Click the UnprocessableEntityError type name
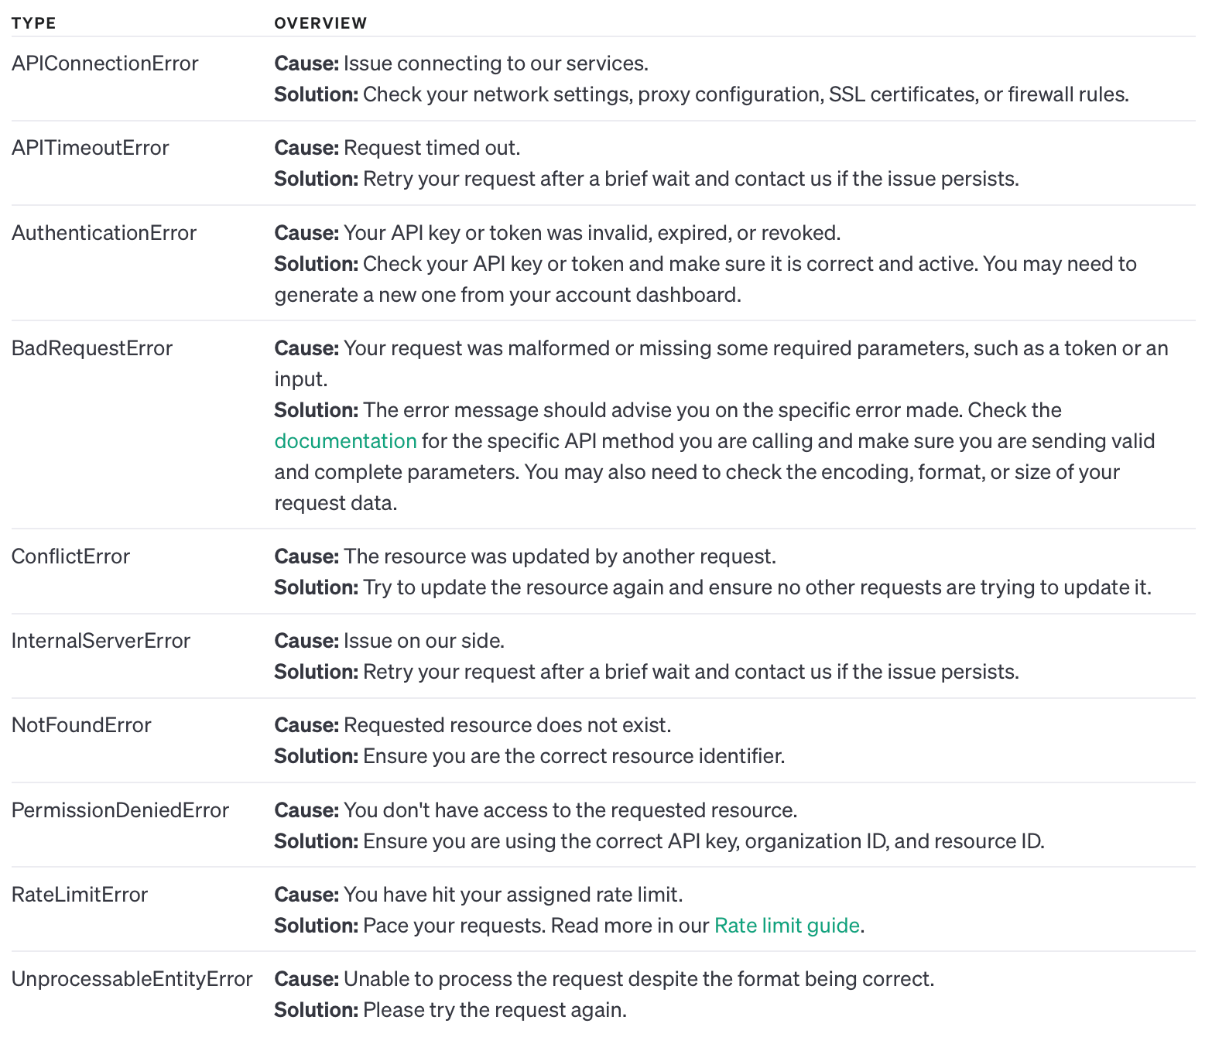Viewport: 1212px width, 1051px height. (x=132, y=979)
